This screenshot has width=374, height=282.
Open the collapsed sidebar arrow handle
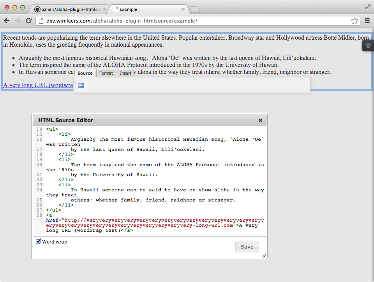(368, 45)
